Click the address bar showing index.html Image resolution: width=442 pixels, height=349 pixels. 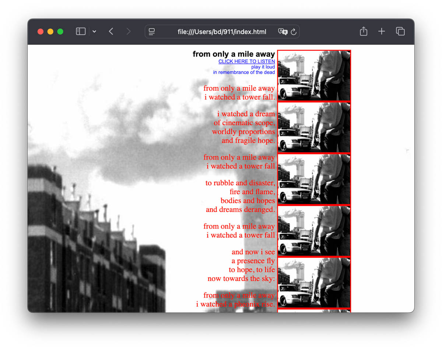[x=222, y=32]
